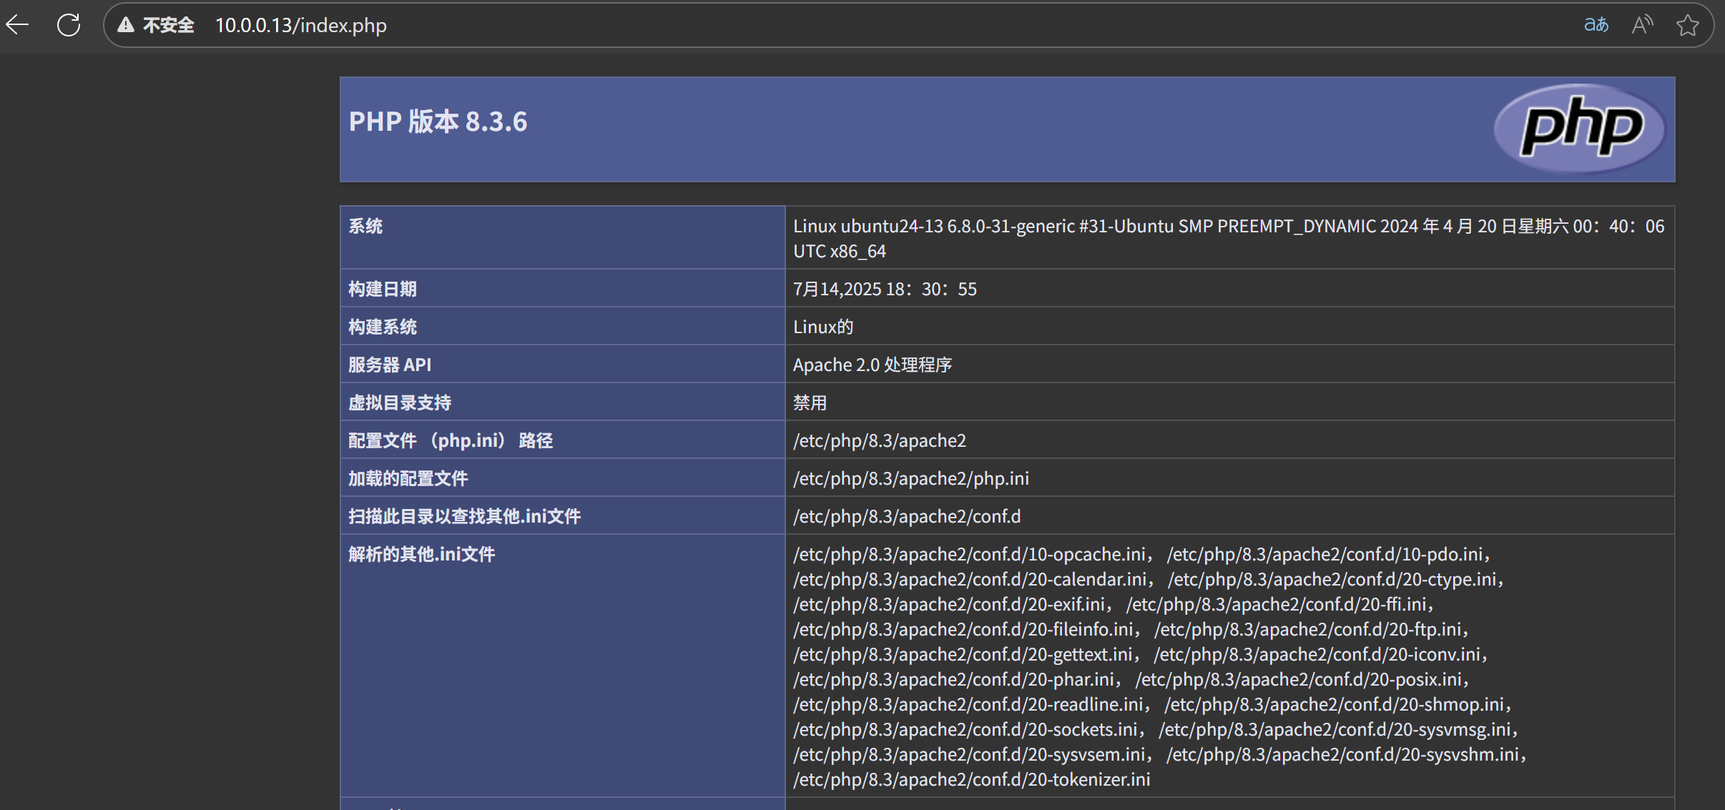Screen dimensions: 1725x810
Task: Click the "/etc/php/8.3/apache2" path value
Action: (x=880, y=440)
